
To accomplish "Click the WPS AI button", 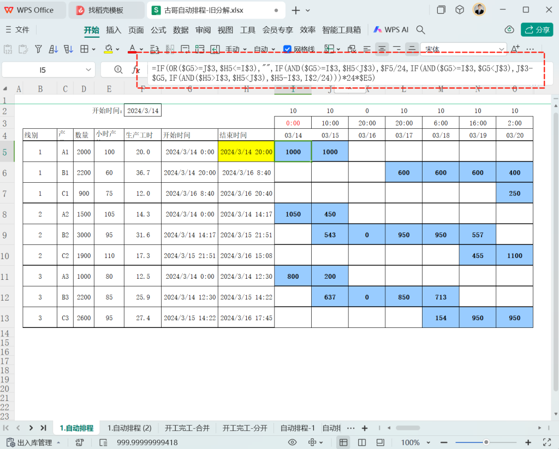I will [391, 30].
